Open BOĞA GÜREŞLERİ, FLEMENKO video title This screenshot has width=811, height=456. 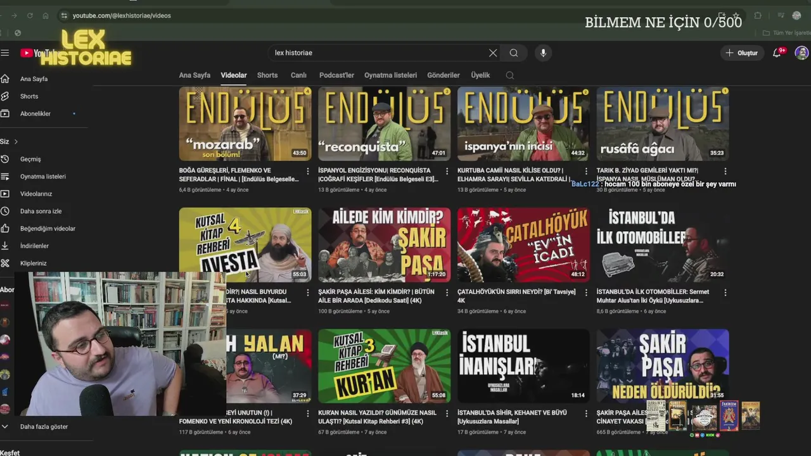point(239,175)
